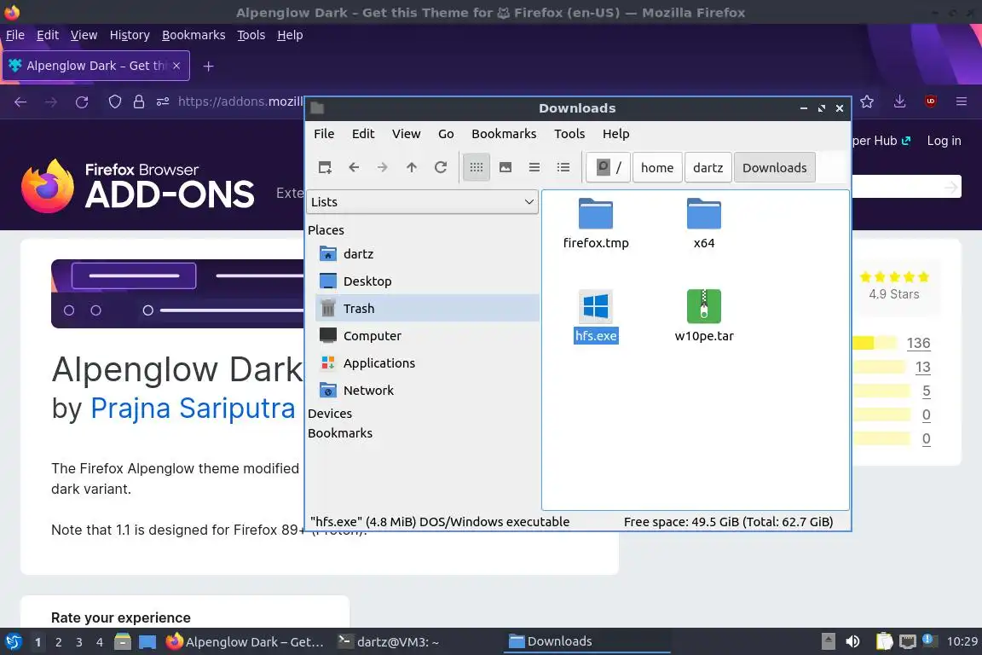Close the Alpenglow Dark Firefox tab
Screen dimensions: 982x655
[x=176, y=66]
